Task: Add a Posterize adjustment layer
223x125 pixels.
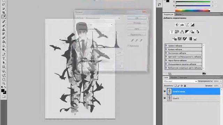Action: tap(180, 39)
